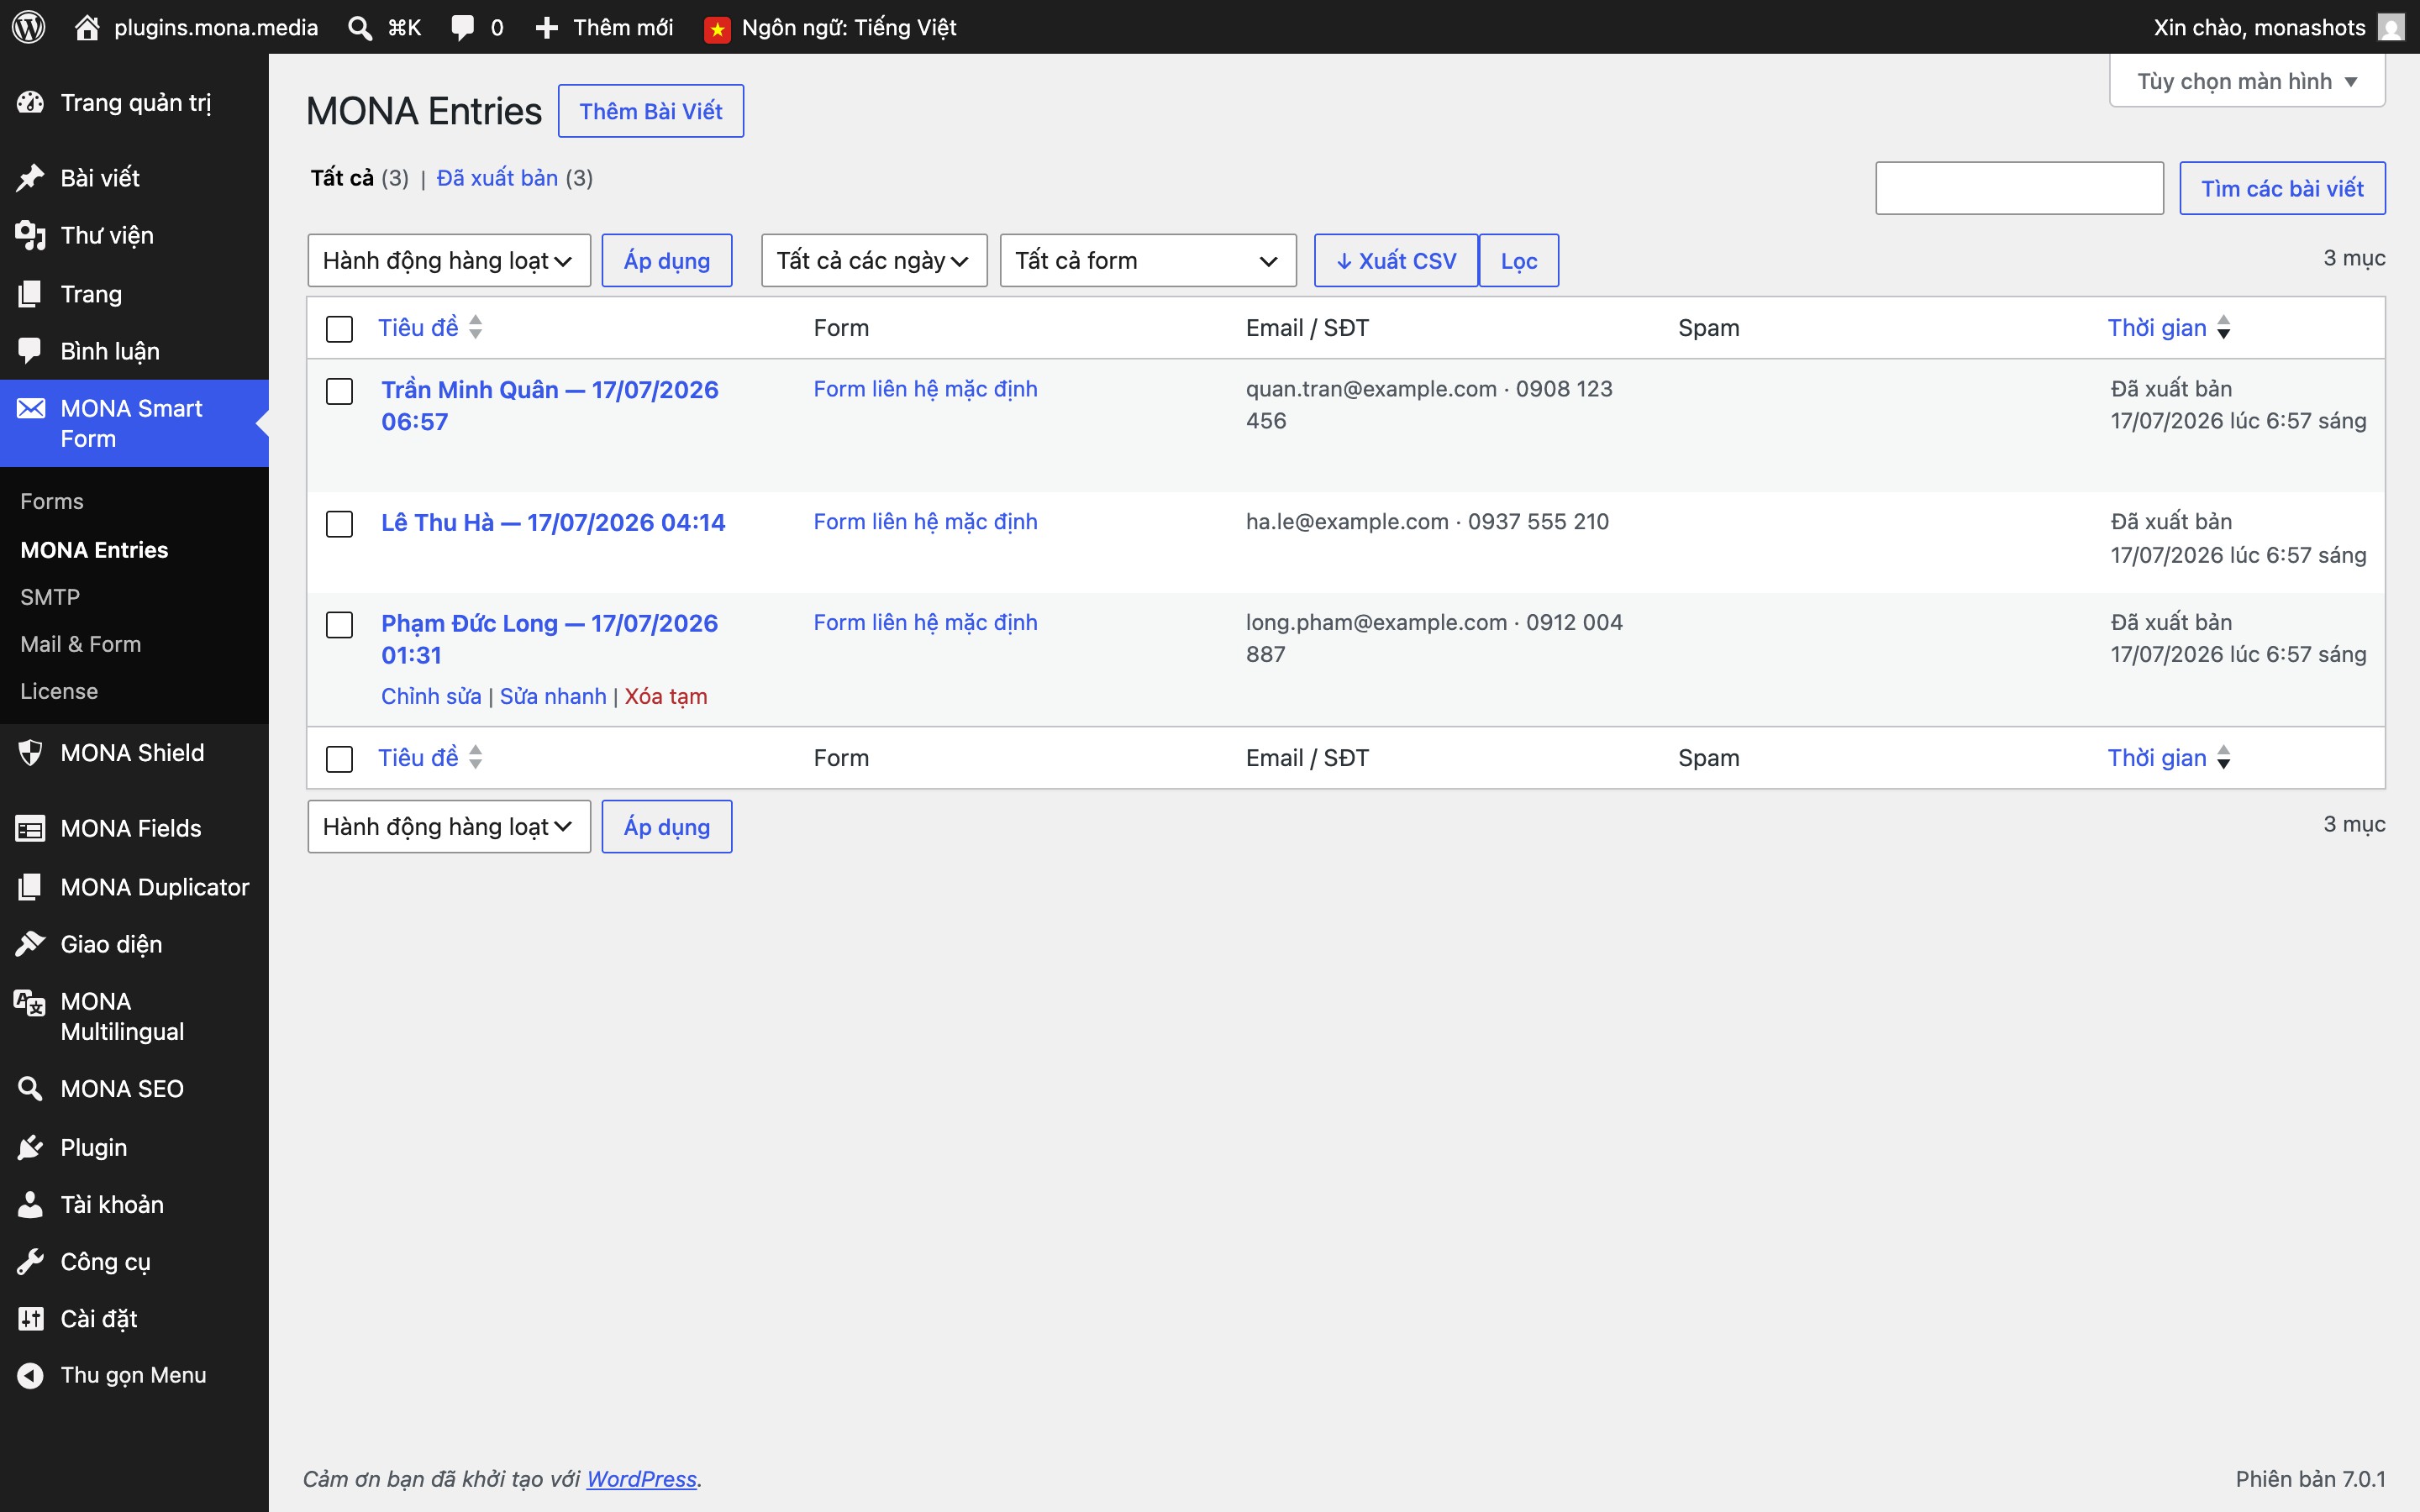Toggle the select-all checkbox in table header
The image size is (2420, 1512).
click(340, 329)
